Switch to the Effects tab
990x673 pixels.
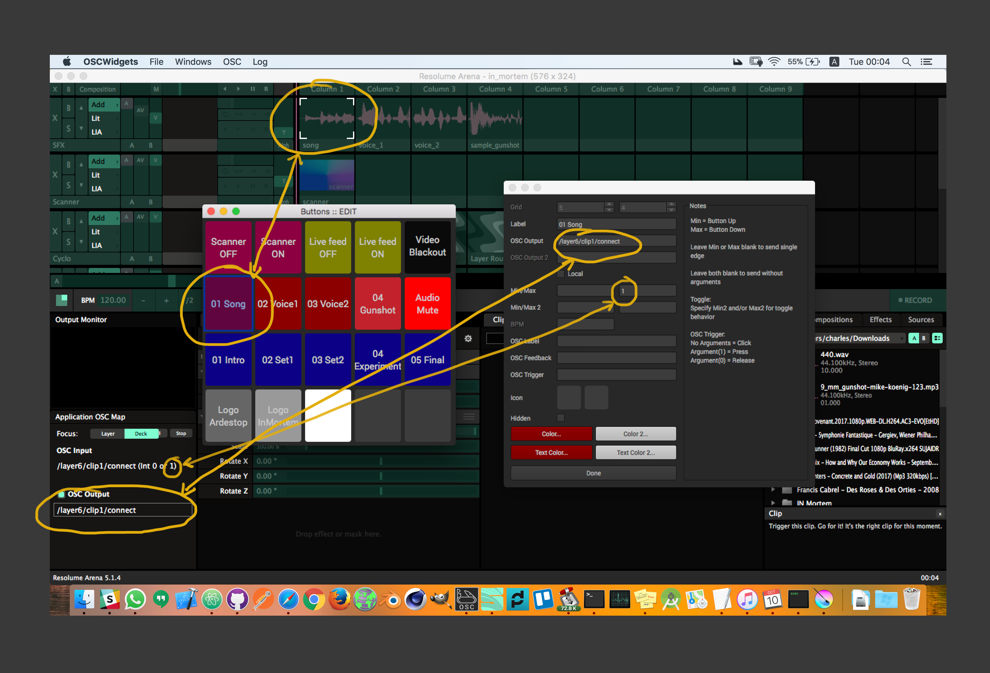pyautogui.click(x=880, y=320)
